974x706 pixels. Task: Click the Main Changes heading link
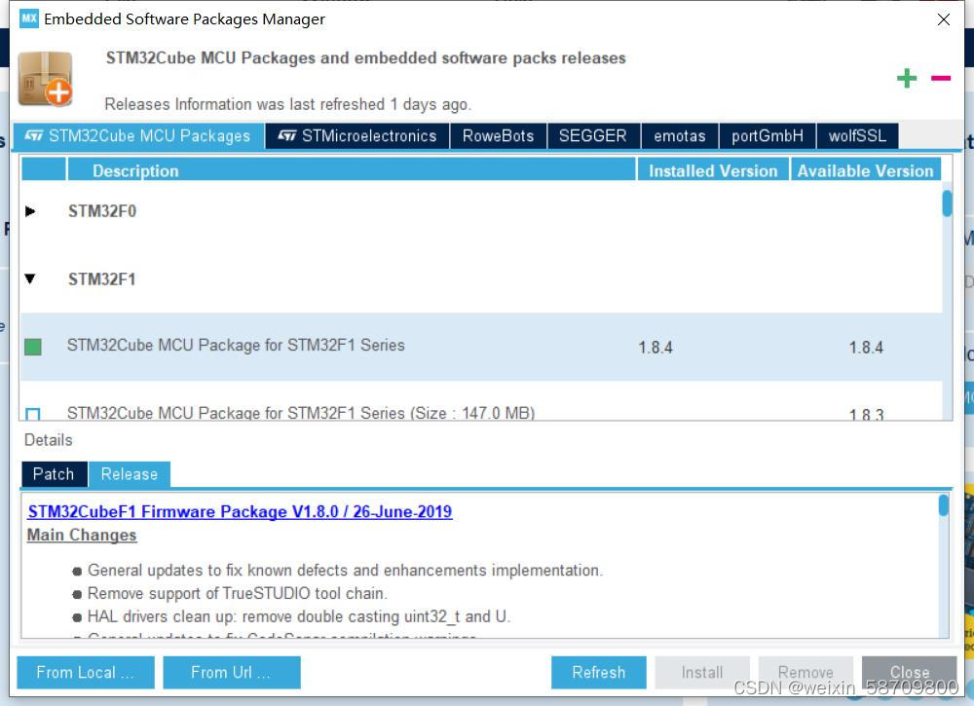[x=82, y=536]
